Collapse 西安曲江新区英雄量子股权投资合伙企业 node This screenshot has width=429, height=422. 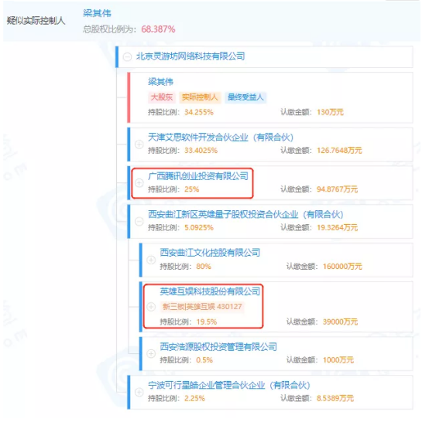coord(139,221)
